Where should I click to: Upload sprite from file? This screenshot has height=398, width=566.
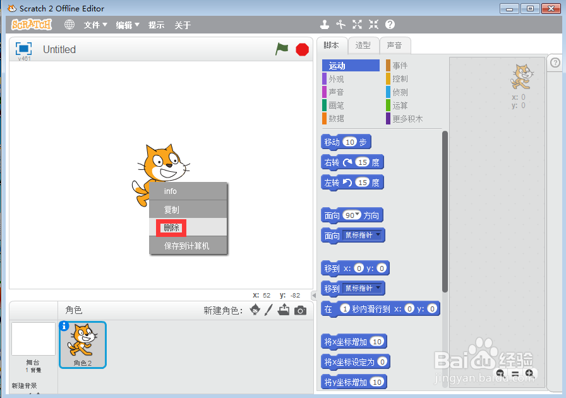284,310
